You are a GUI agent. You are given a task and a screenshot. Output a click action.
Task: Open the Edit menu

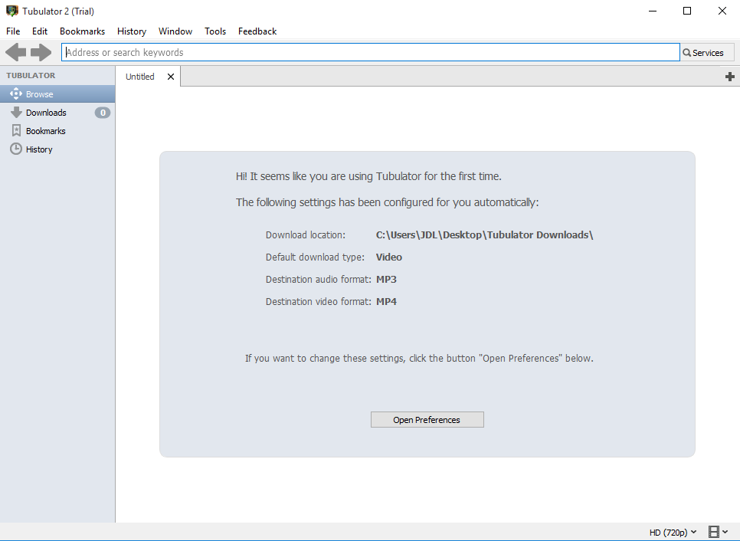tap(40, 31)
